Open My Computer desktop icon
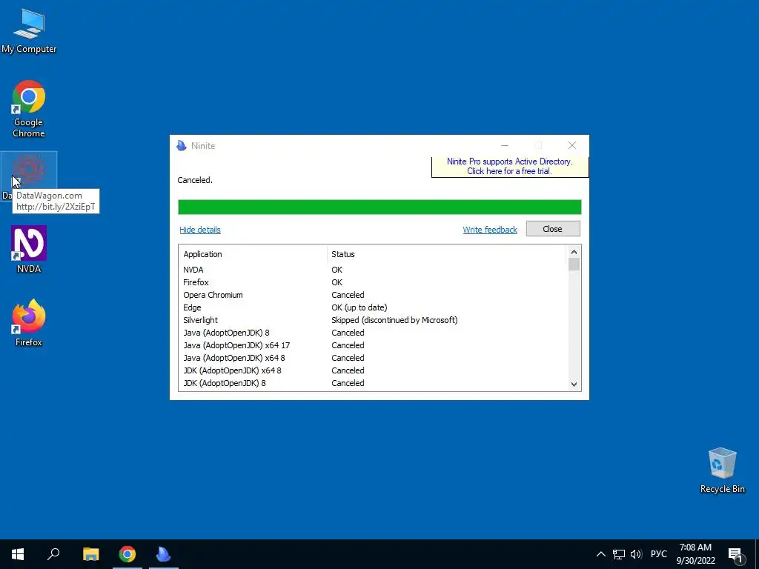 [29, 31]
